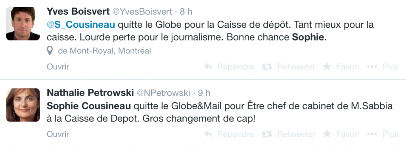Click location text de Mont-Royal, Montréal
The image size is (406, 146).
click(104, 51)
